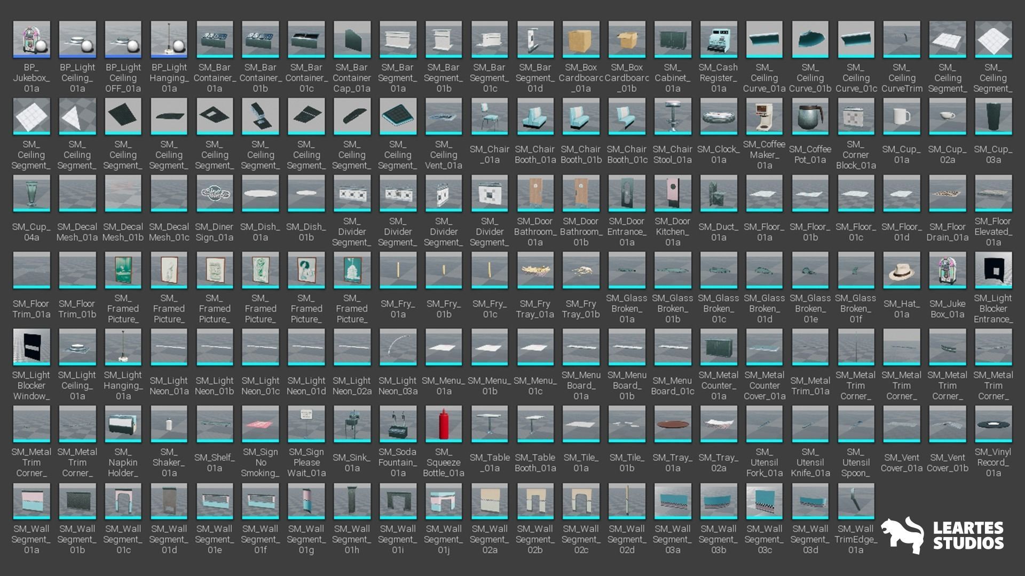Select the SM_VinylRecord_01a asset
This screenshot has width=1025, height=576.
pos(993,424)
